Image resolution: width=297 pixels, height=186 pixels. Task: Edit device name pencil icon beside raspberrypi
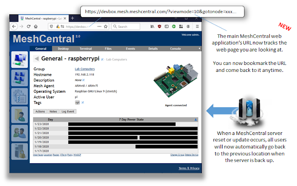coord(102,59)
